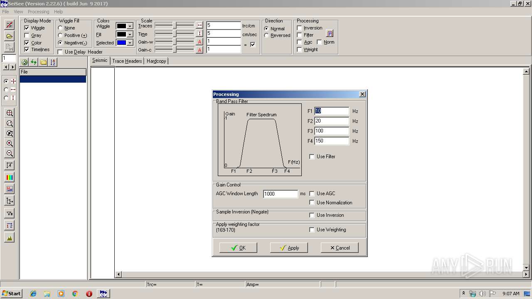Click the Windows Start button
The image size is (532, 299).
click(x=11, y=294)
